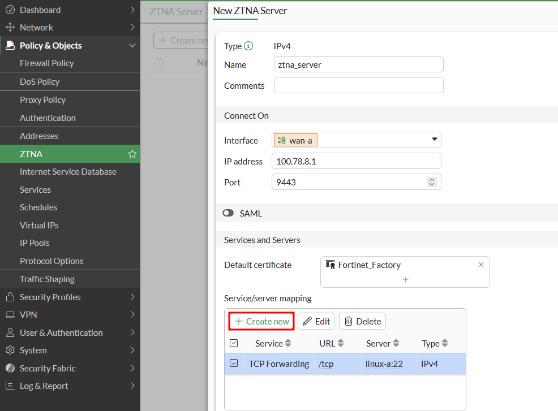
Task: Expand the Security Profiles menu
Action: pyautogui.click(x=70, y=297)
